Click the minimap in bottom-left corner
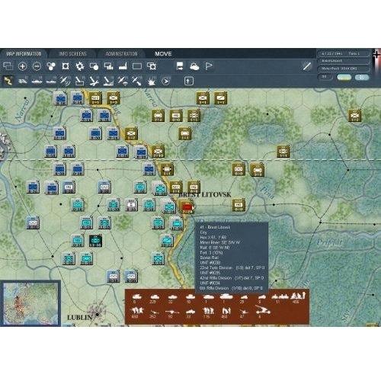The width and height of the screenshot is (381, 381). point(30,303)
